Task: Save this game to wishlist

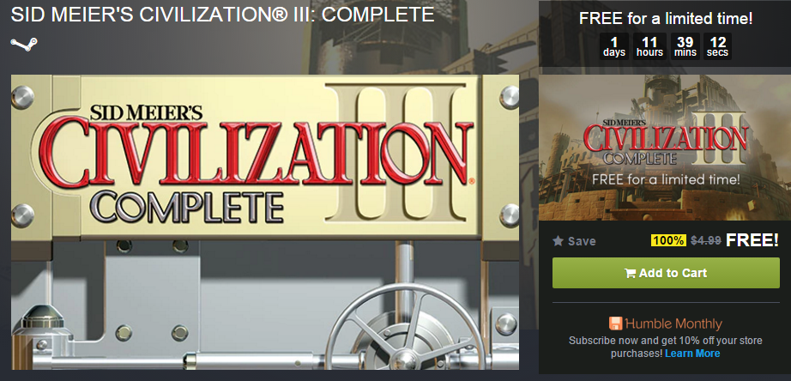Action: [574, 241]
